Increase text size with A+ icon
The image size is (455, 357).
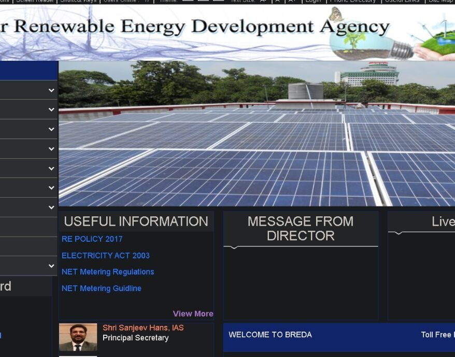pyautogui.click(x=292, y=1)
